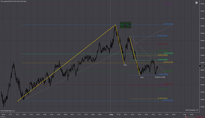This screenshot has width=205, height=118.
Task: Click the 25300 price axis label
Action: (202, 92)
